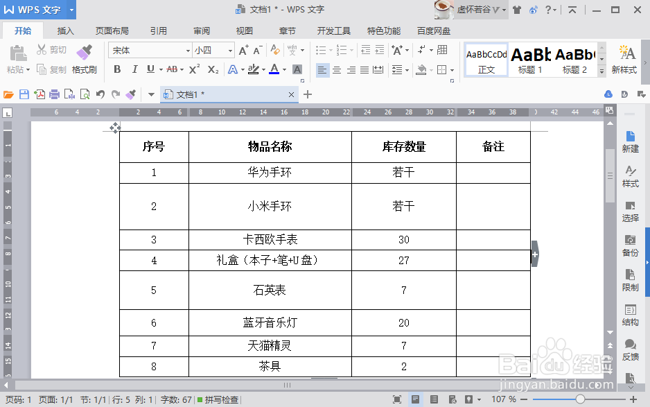Viewport: 650px width, 407px height.
Task: Open the font size dropdown
Action: [x=230, y=51]
